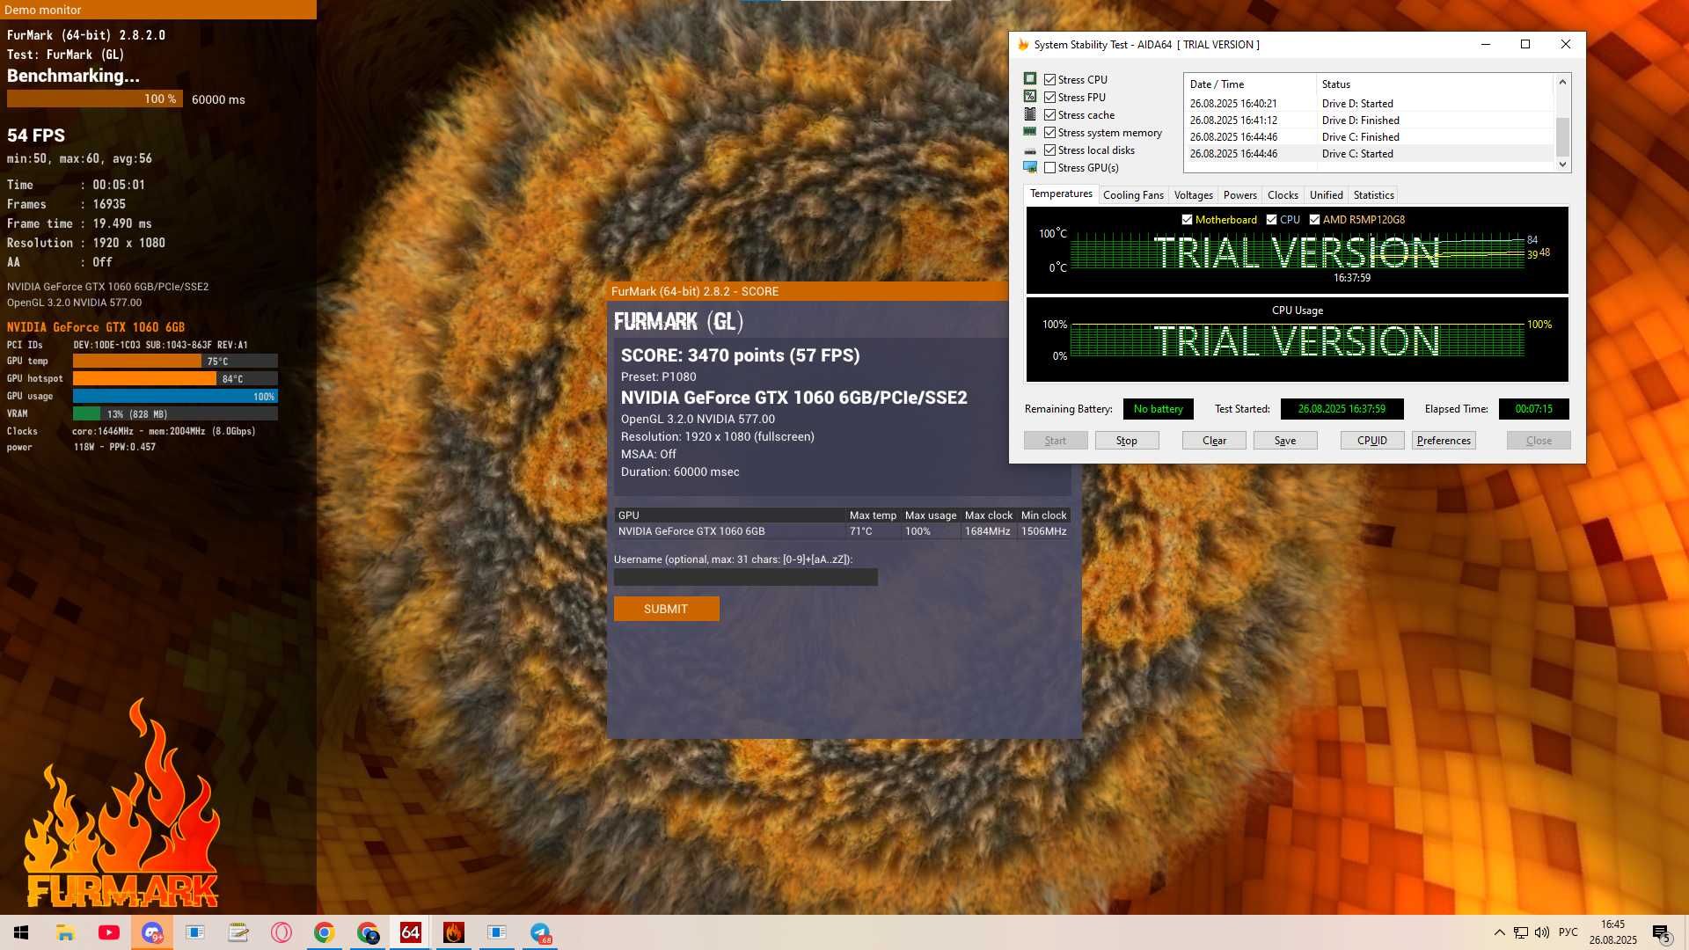The width and height of the screenshot is (1689, 950).
Task: Click the percent icon beside Stress FPU
Action: tap(1029, 97)
